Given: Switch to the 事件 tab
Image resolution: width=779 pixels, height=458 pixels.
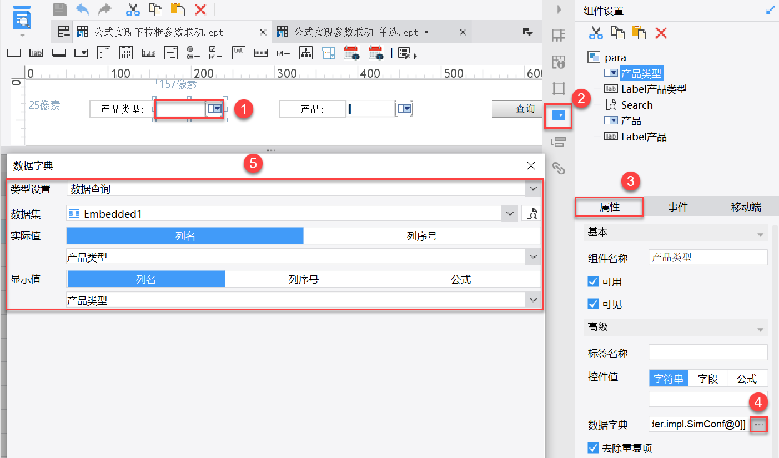Looking at the screenshot, I should (x=678, y=207).
